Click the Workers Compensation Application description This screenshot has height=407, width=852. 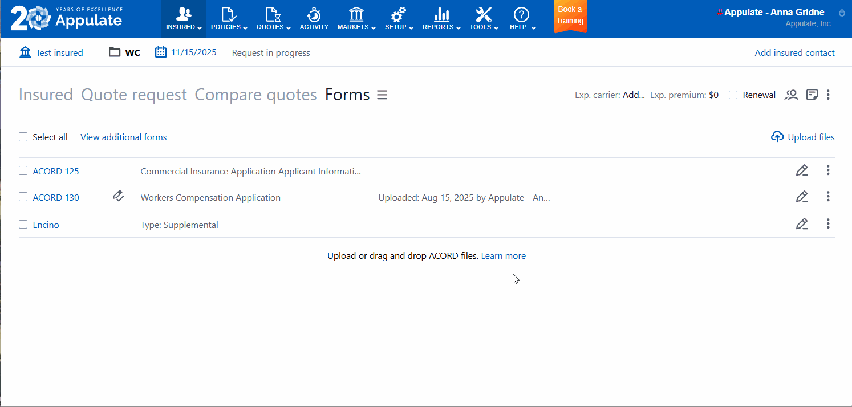(210, 197)
